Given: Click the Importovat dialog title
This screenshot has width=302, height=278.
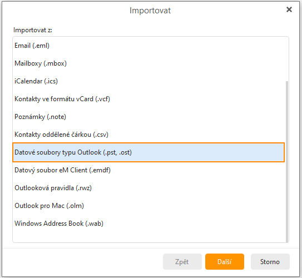Looking at the screenshot, I should coord(150,11).
